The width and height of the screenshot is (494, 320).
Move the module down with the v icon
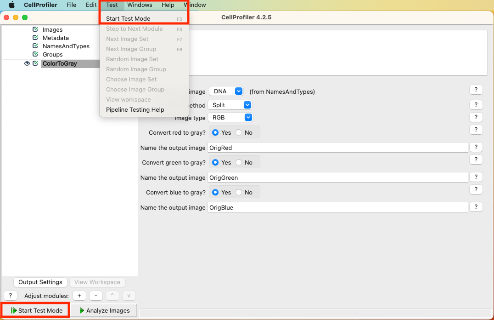tap(129, 296)
